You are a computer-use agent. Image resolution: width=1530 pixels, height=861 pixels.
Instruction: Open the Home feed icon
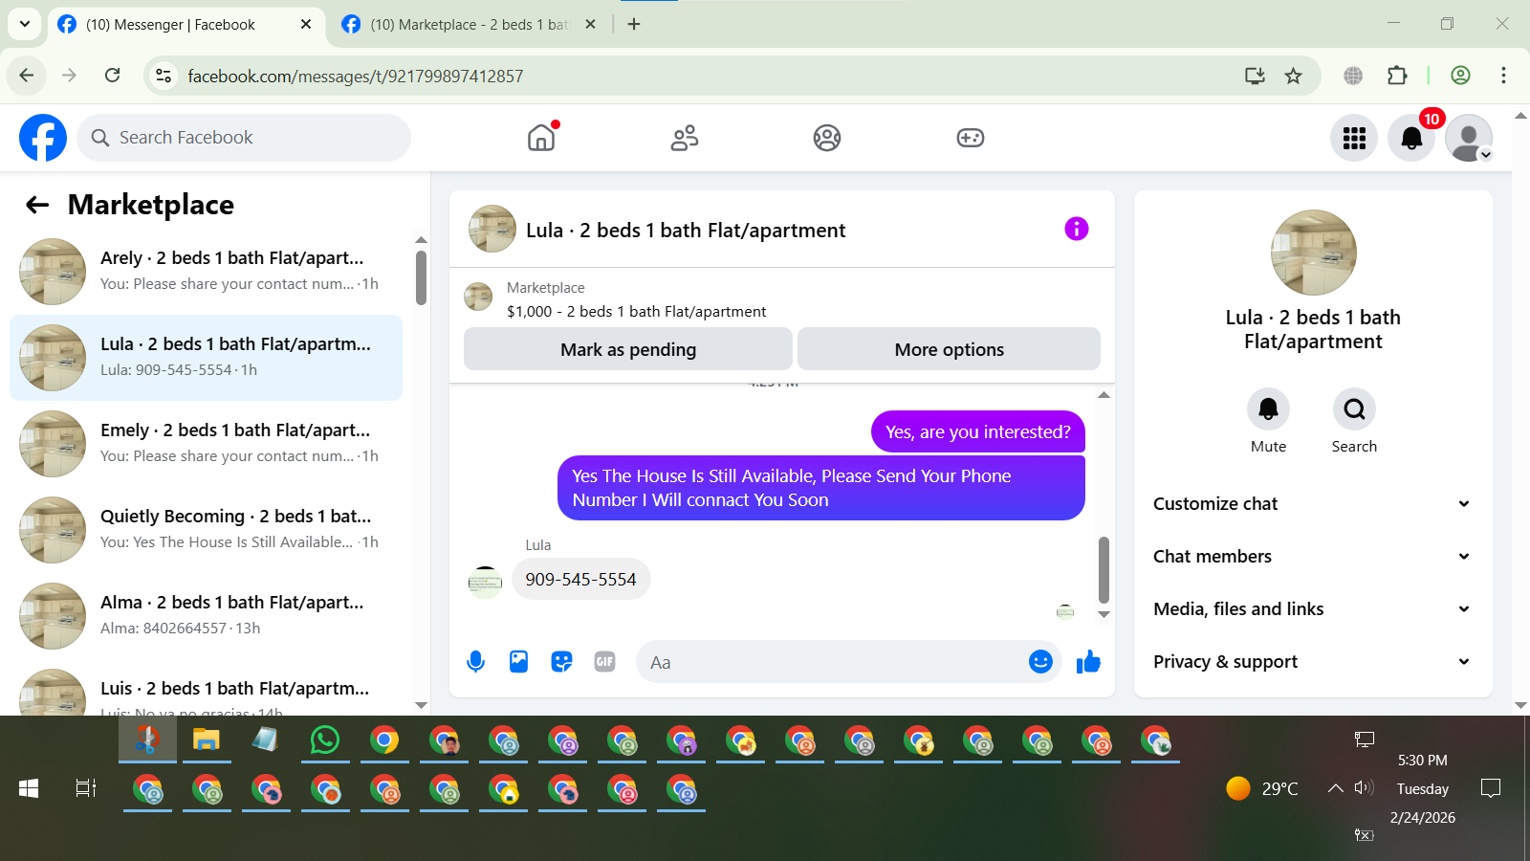(541, 138)
